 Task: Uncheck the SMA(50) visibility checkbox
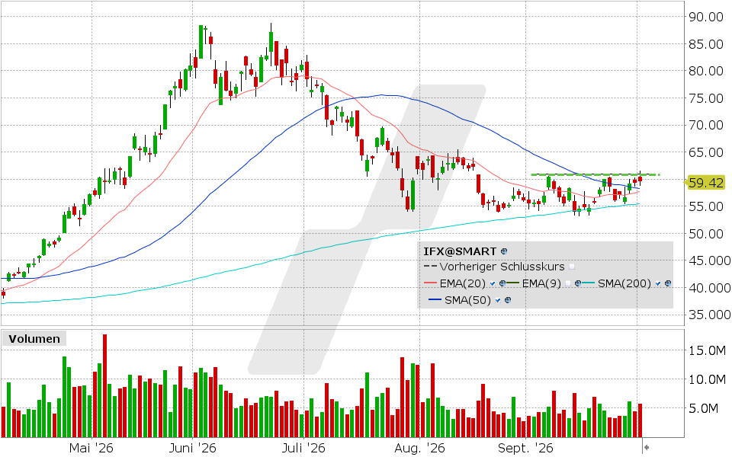[498, 300]
